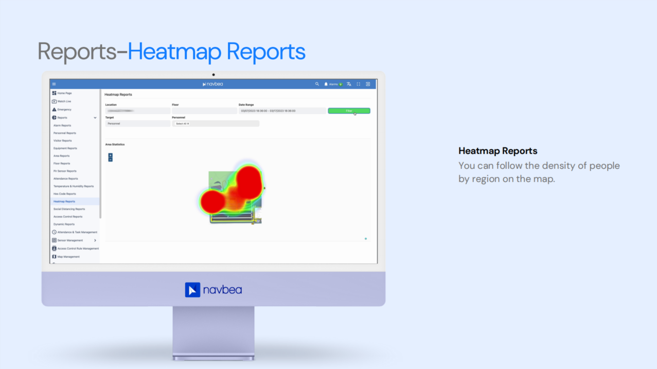Image resolution: width=657 pixels, height=369 pixels.
Task: Click the search magnifier icon
Action: point(317,84)
